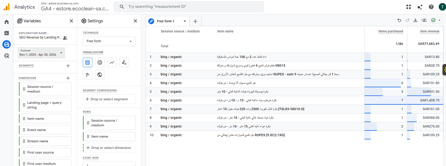The image size is (446, 166).
Task: Select the Session source / medium dimension
Action: 45,89
